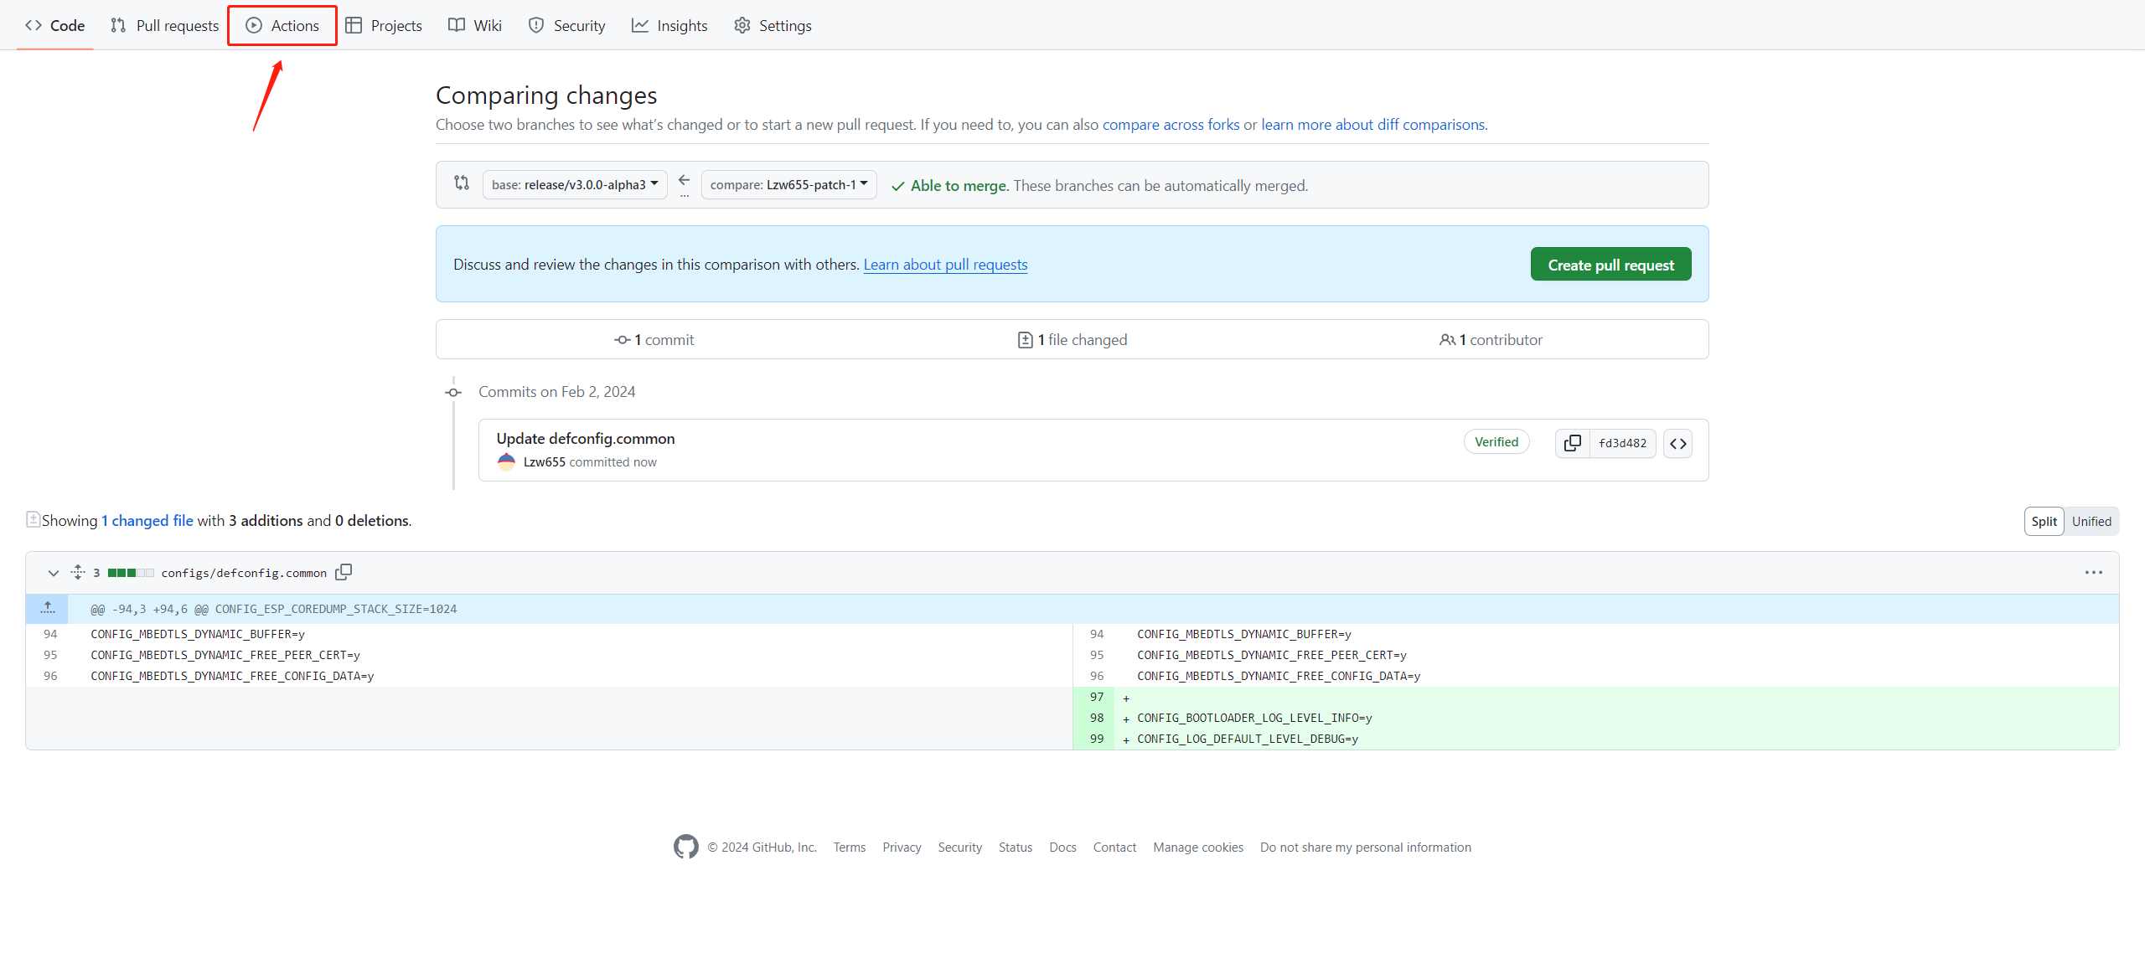Expand up hidden lines in diff
Image resolution: width=2145 pixels, height=979 pixels.
(48, 609)
